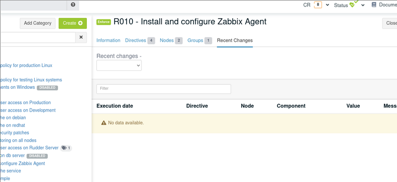Viewport: 397px width, 182px height.
Task: Click the warning icon beside No data available
Action: pos(104,123)
